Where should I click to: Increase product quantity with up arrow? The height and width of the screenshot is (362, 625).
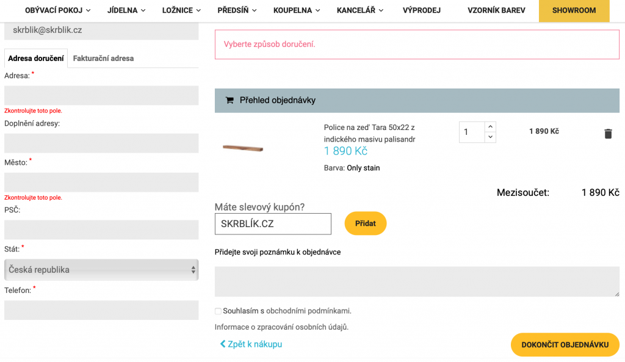(x=490, y=127)
